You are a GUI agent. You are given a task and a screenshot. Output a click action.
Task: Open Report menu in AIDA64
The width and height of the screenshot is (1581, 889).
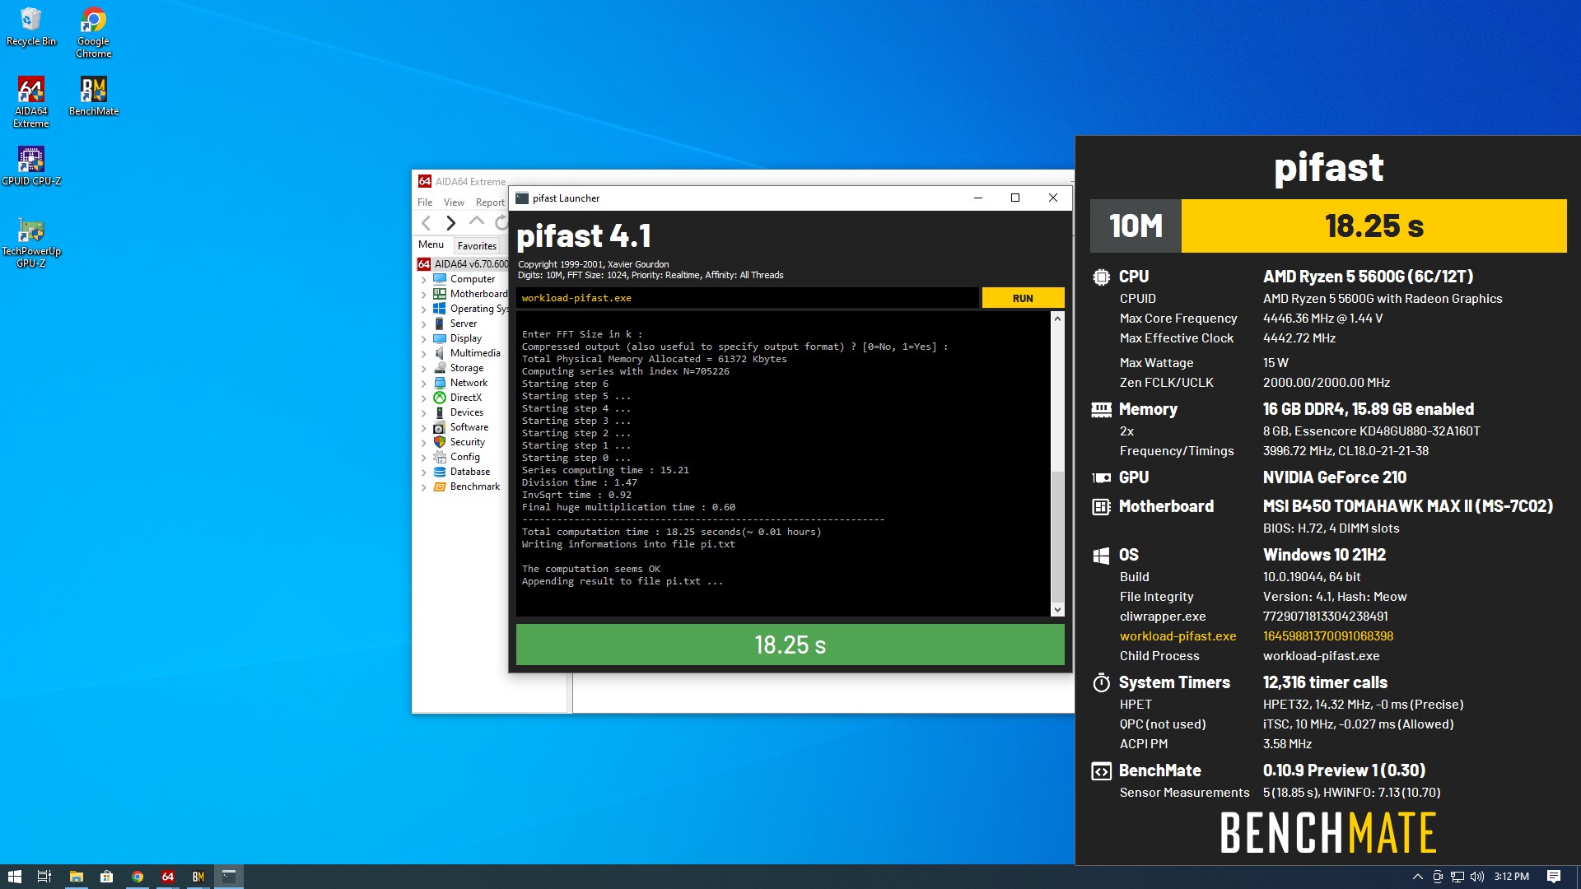tap(490, 202)
